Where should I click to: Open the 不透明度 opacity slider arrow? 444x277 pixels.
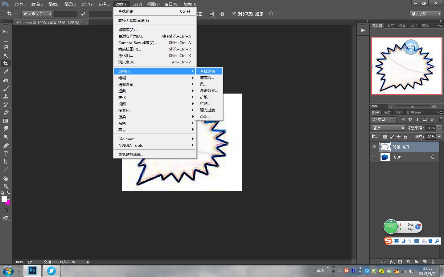click(x=439, y=128)
